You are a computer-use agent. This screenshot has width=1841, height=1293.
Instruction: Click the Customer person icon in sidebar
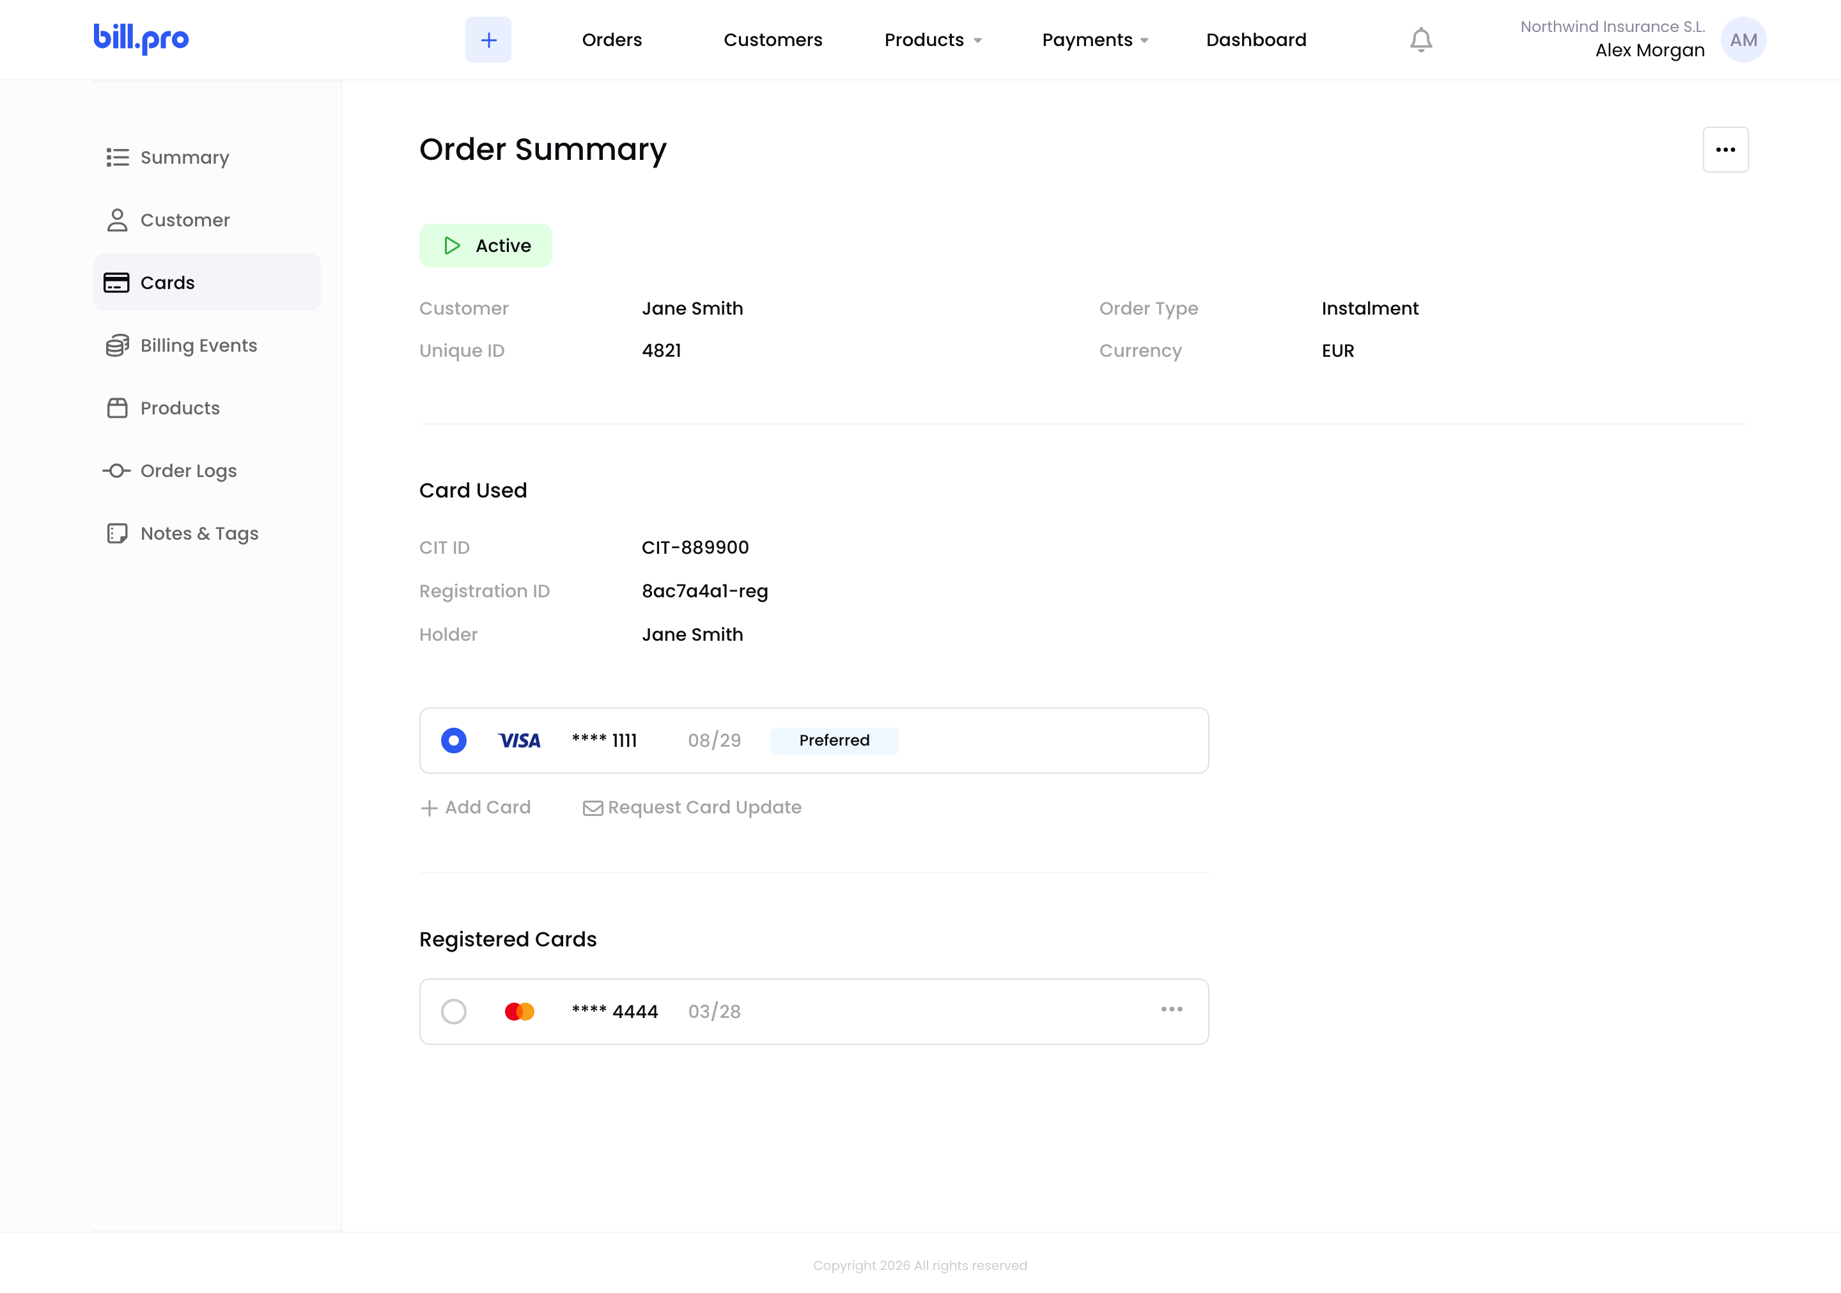[x=117, y=220]
